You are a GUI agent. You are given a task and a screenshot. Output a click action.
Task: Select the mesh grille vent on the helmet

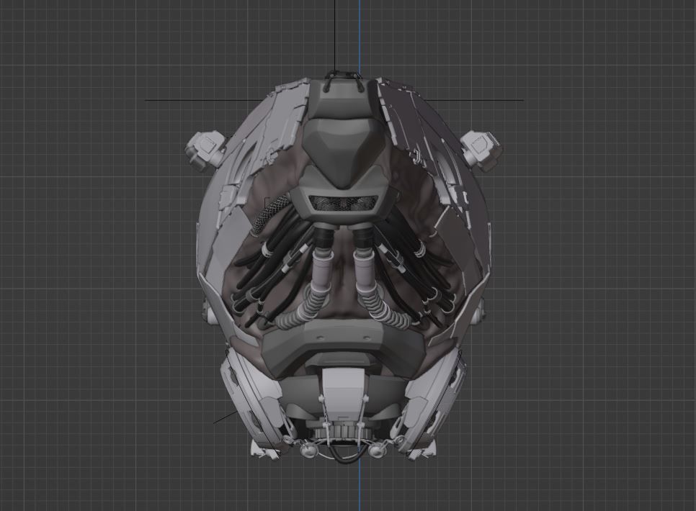tap(344, 204)
